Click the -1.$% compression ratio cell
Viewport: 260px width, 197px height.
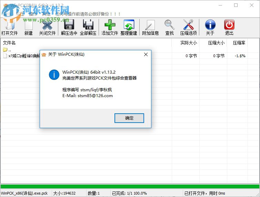pyautogui.click(x=240, y=56)
